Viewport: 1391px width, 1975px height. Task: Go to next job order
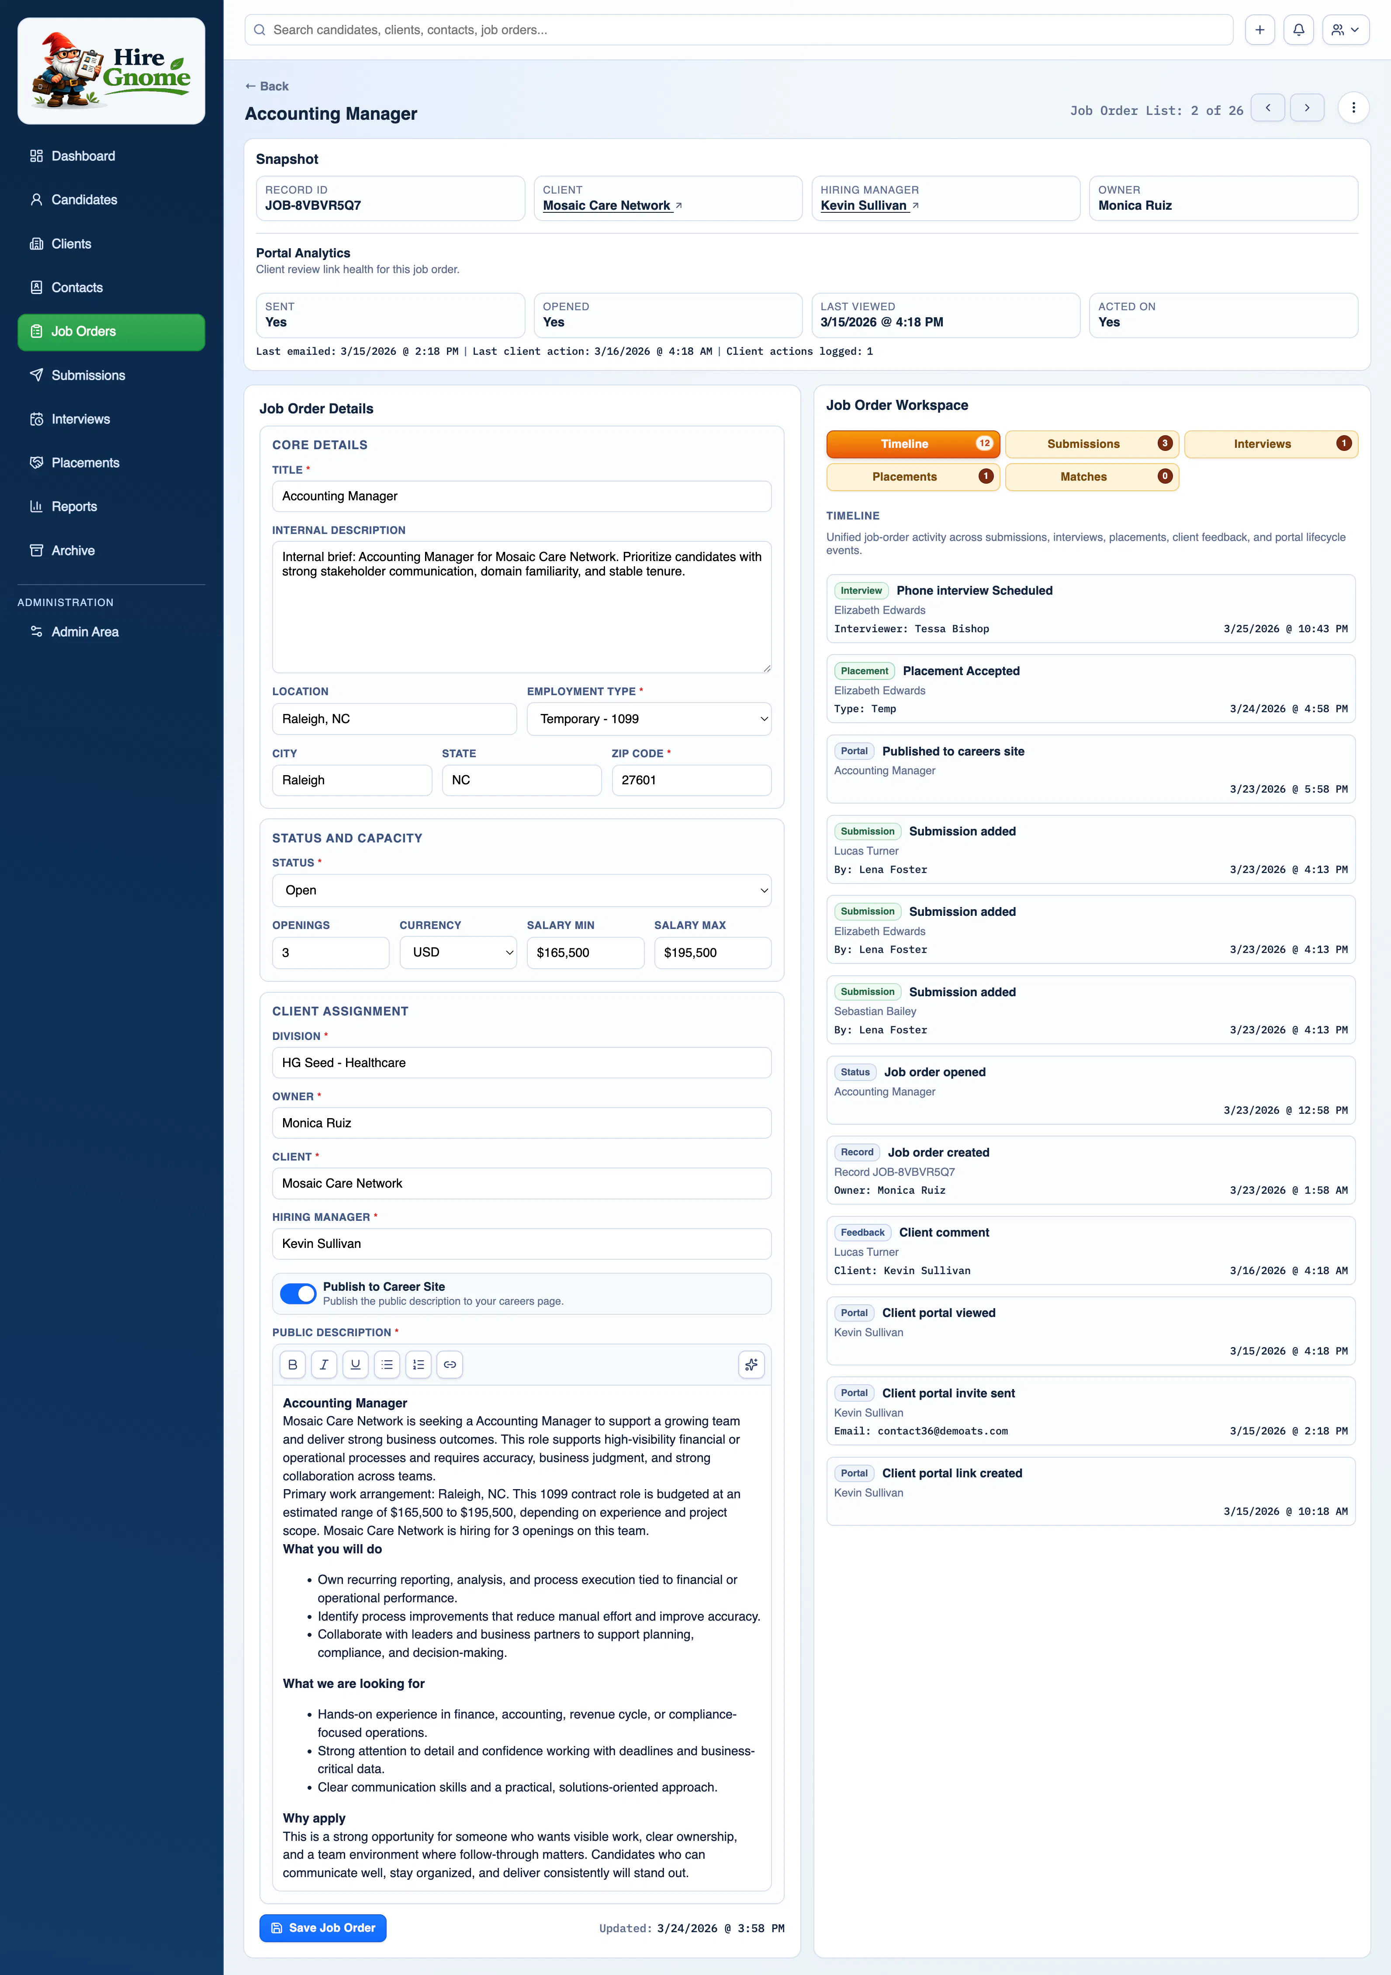click(x=1307, y=108)
